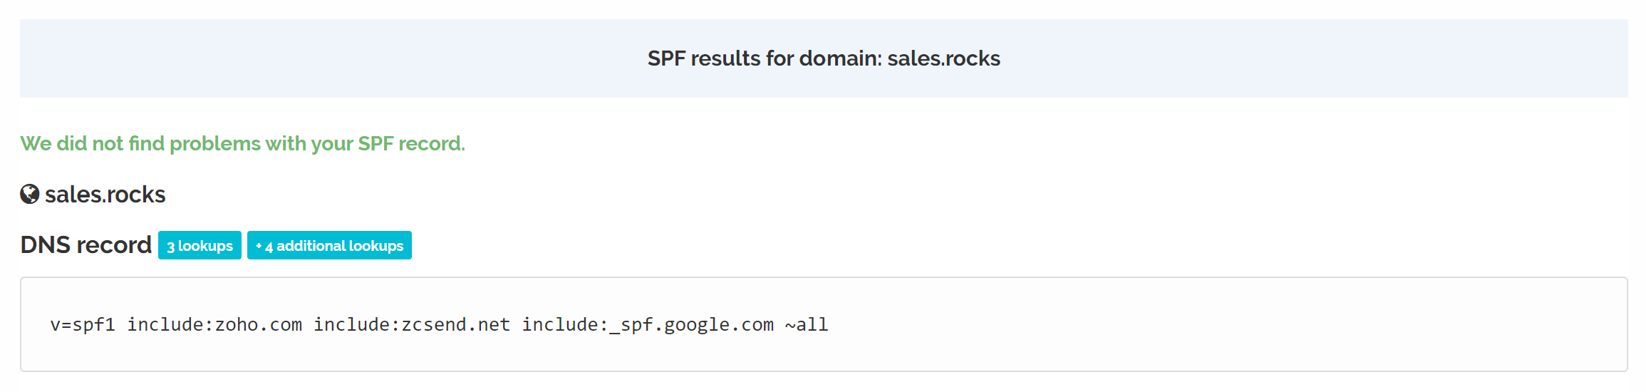Click the globe icon beside sales.rocks

pos(29,194)
